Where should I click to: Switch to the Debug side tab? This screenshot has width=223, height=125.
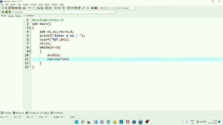pos(18,16)
